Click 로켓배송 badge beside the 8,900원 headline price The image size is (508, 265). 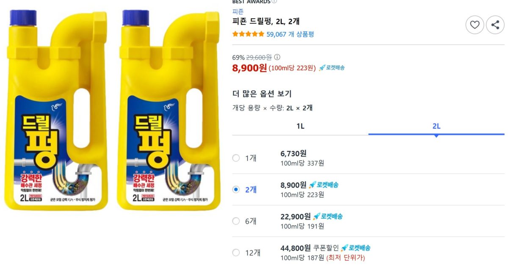(x=331, y=68)
